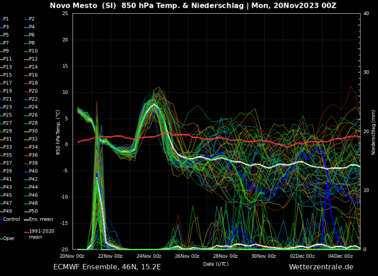
Task: Click the Date (UTC) axis label
Action: (x=215, y=264)
